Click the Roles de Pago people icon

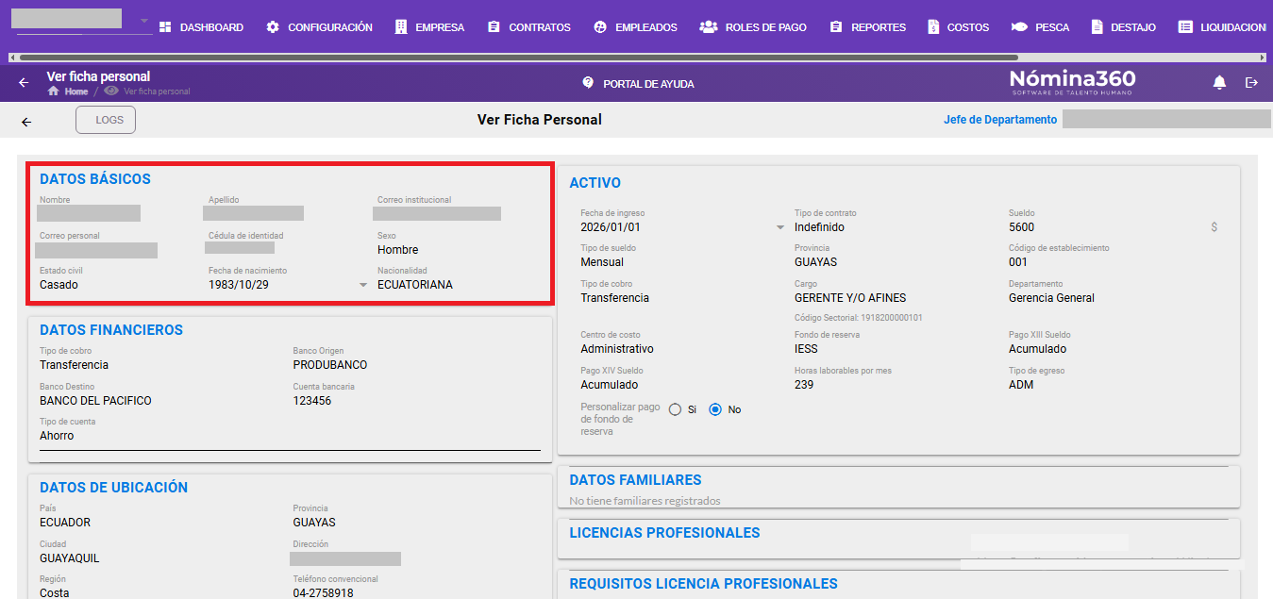tap(709, 27)
